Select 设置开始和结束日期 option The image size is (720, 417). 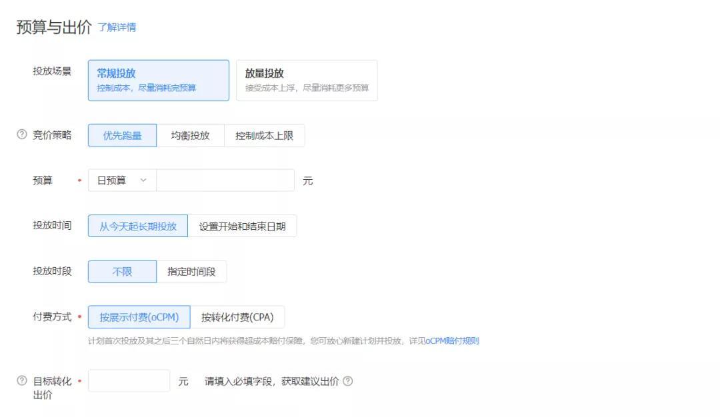click(242, 226)
